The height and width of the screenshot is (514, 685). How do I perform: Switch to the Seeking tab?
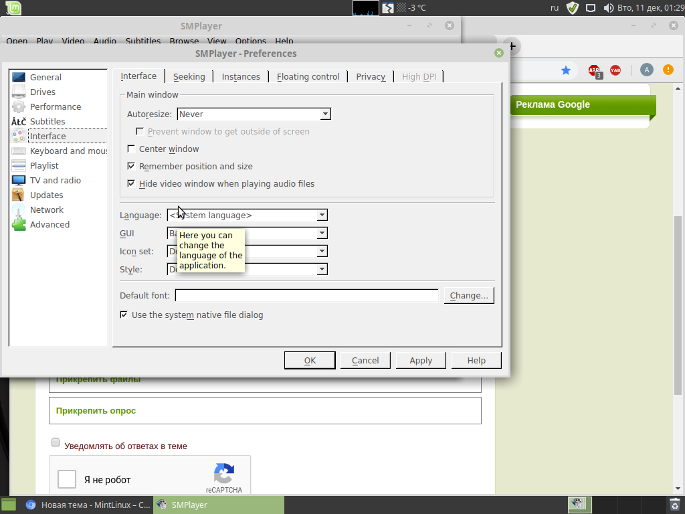(189, 77)
